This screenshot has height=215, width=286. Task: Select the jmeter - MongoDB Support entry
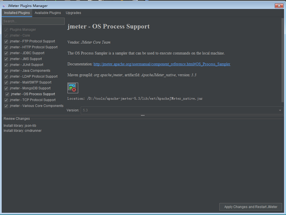[x=30, y=88]
